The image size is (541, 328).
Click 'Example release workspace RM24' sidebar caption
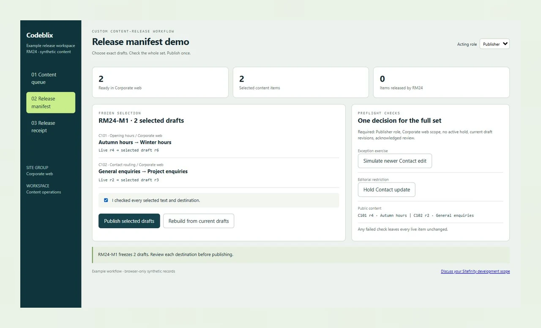tap(51, 49)
